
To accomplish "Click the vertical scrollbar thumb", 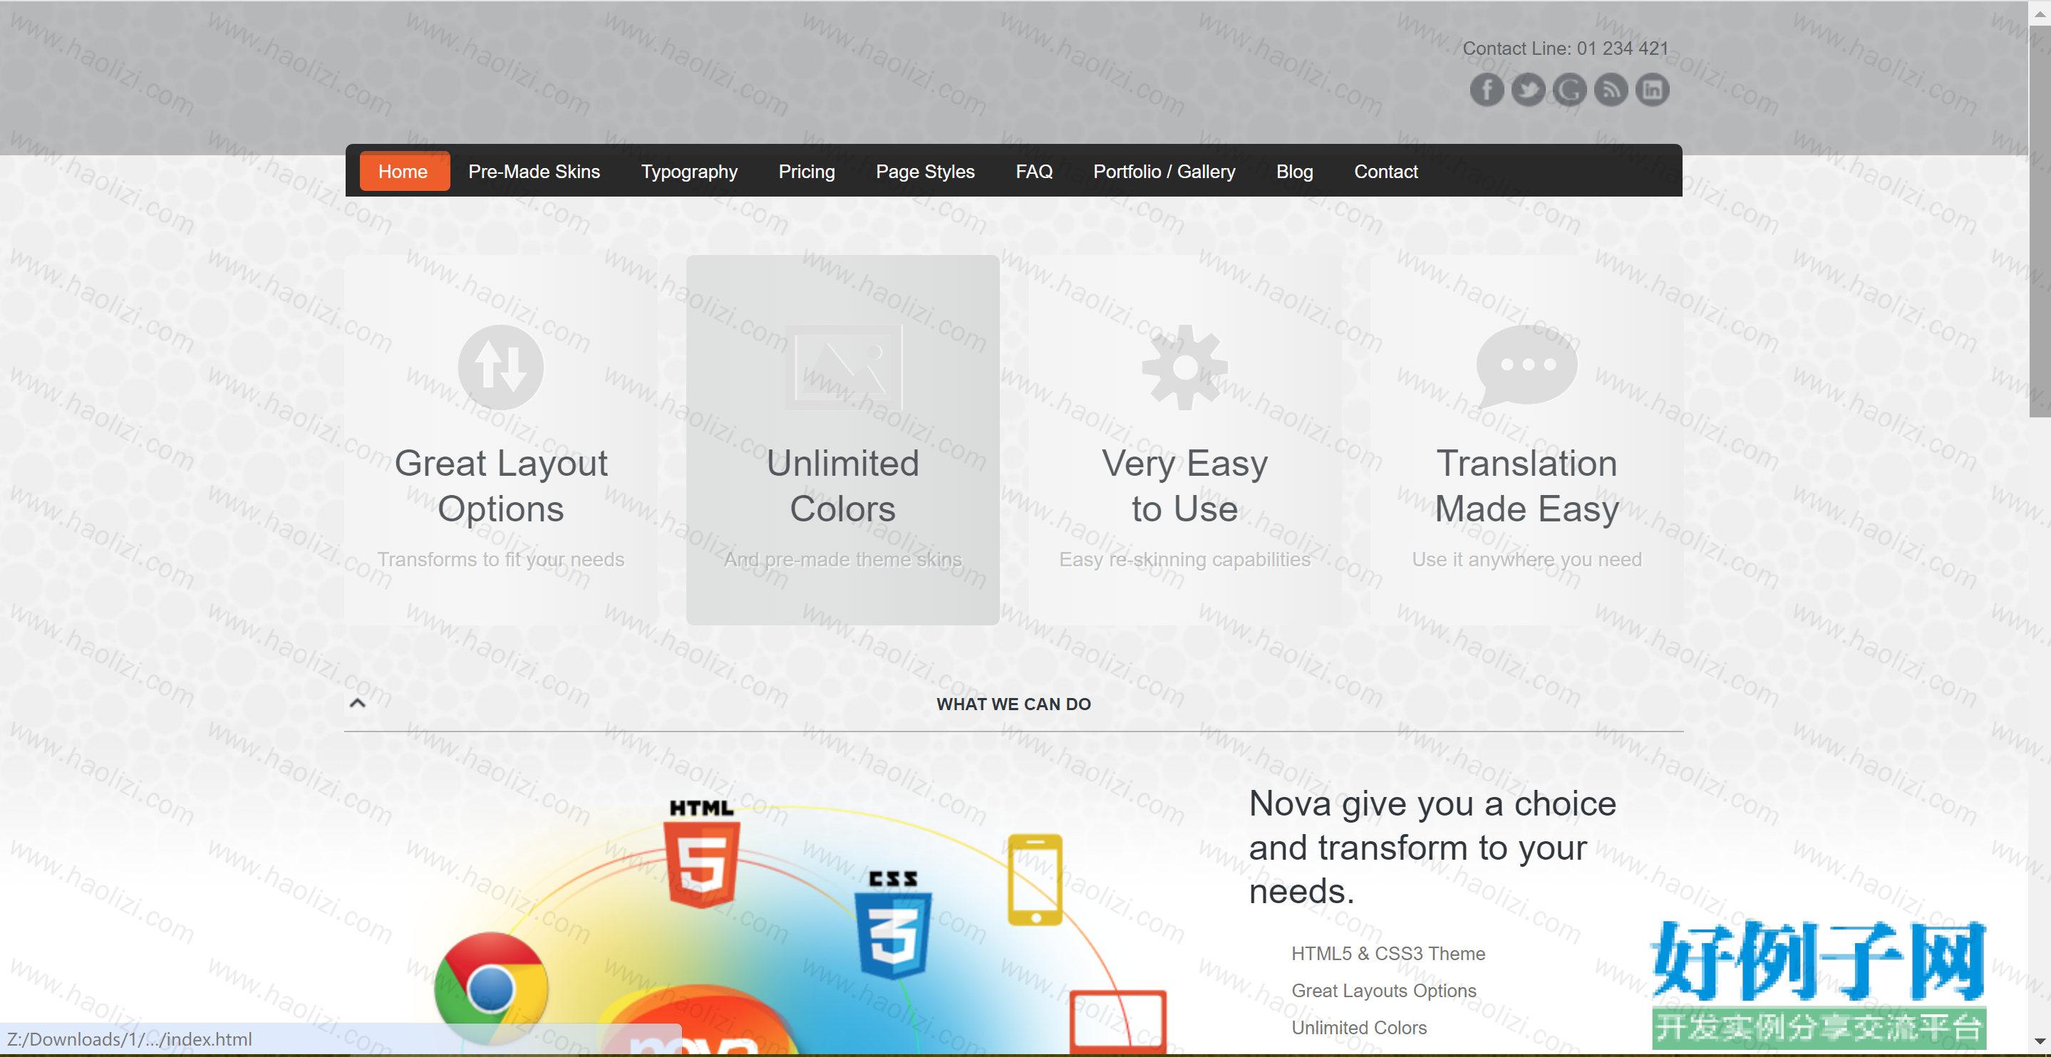I will pos(2040,221).
